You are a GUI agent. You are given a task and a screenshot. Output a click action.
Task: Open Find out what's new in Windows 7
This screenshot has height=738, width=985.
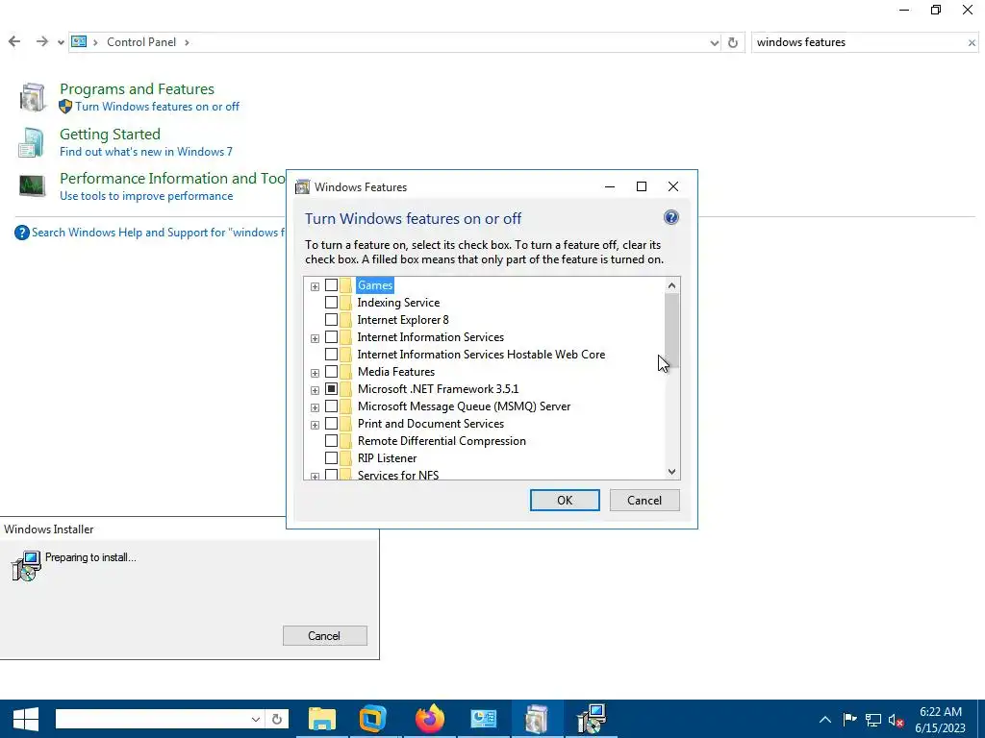[x=146, y=152]
